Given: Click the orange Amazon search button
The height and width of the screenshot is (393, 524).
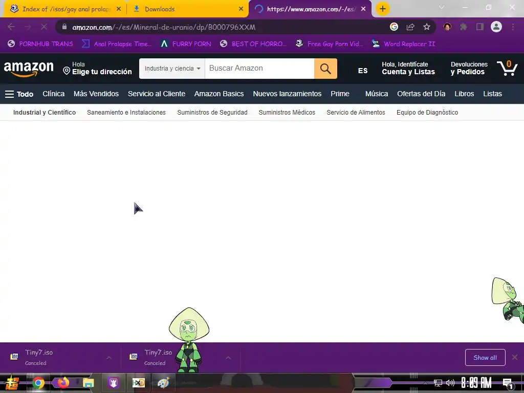Looking at the screenshot, I should click(325, 69).
